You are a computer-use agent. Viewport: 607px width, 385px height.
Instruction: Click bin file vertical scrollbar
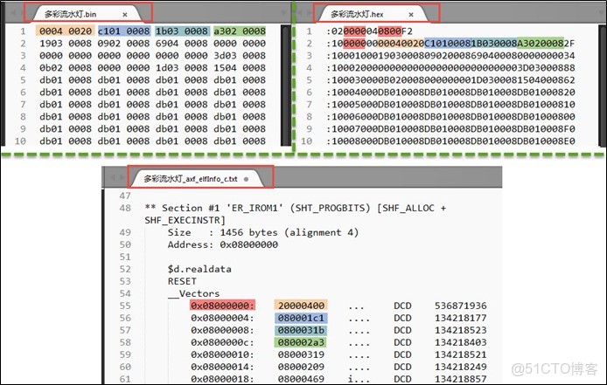(286, 86)
